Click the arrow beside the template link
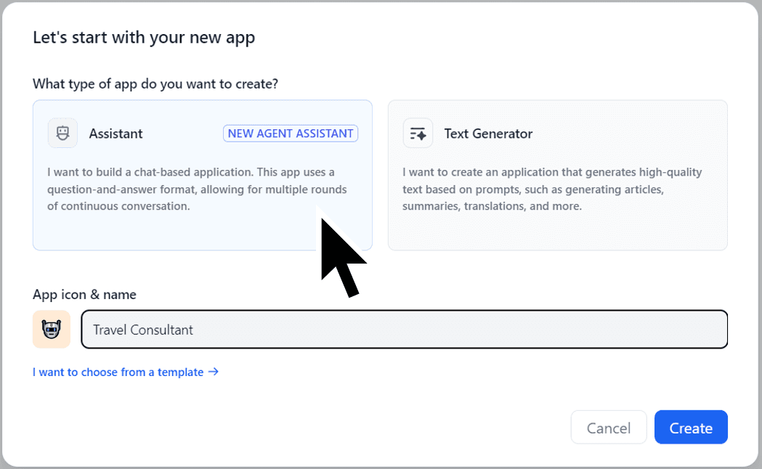This screenshot has width=762, height=469. [214, 372]
